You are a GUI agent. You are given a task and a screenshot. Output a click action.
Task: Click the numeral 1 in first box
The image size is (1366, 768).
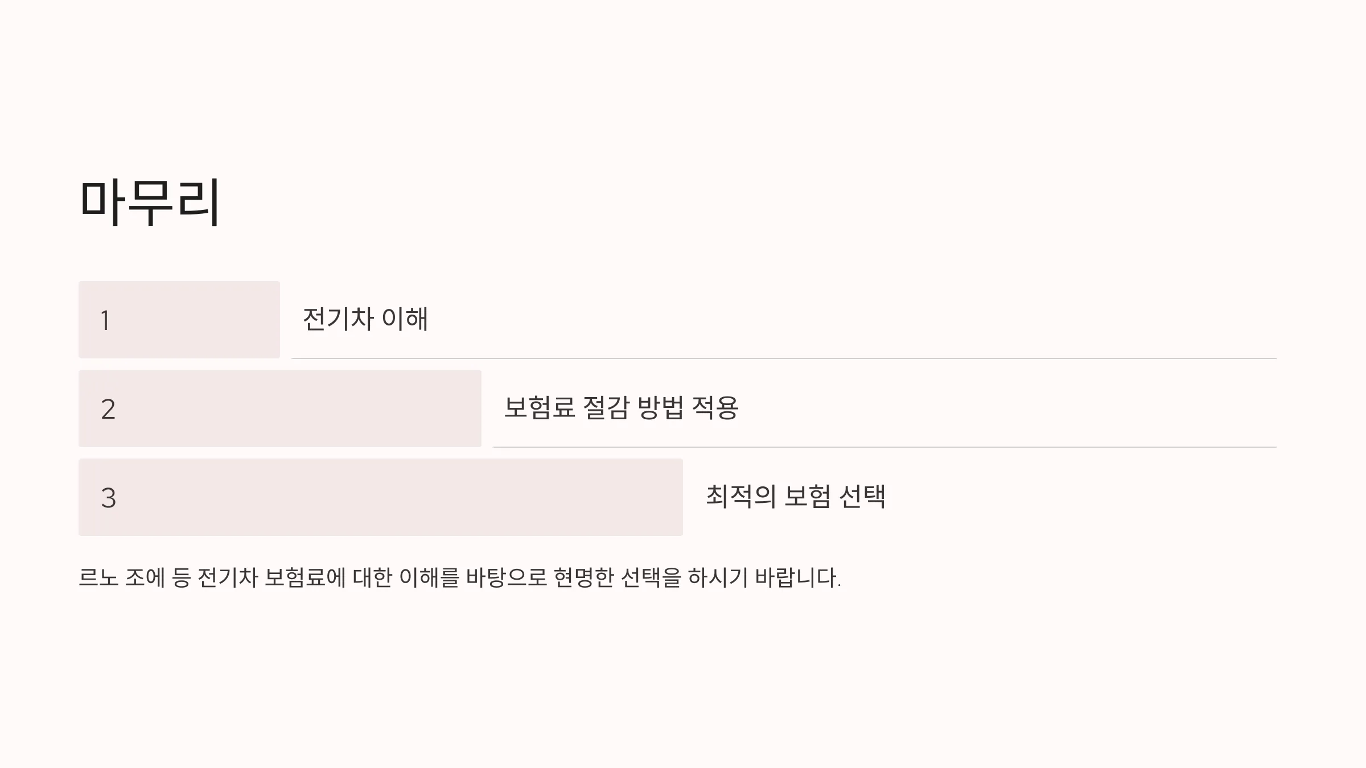[x=105, y=320]
